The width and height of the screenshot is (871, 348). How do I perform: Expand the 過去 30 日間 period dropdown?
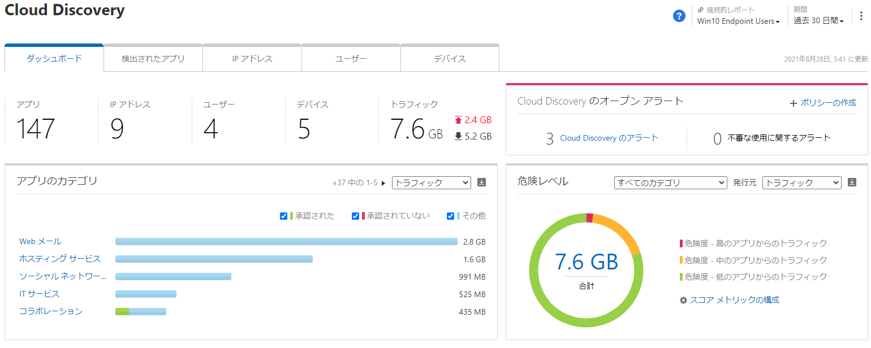(818, 21)
